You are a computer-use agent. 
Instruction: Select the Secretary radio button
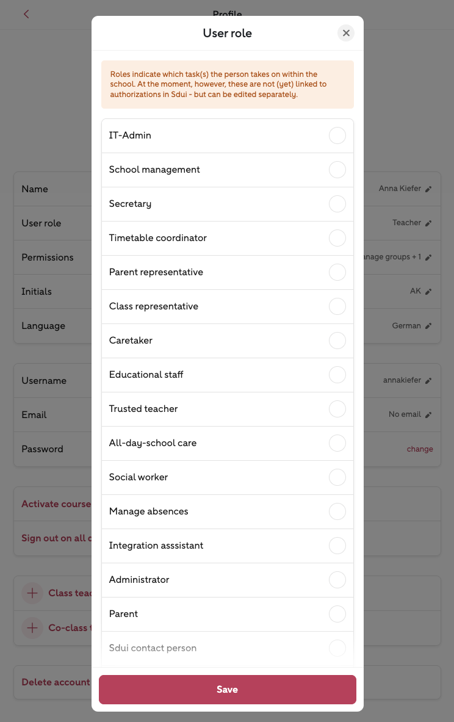337,204
